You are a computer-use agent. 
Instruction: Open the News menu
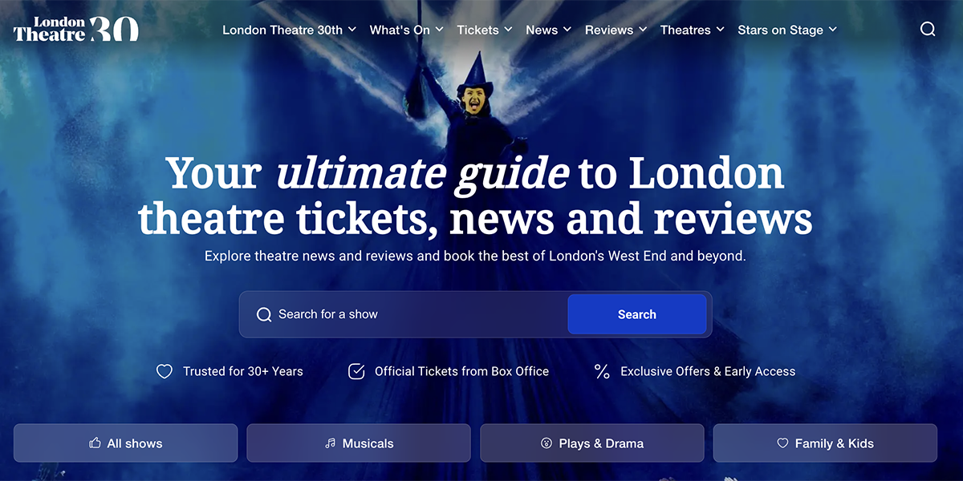point(549,30)
